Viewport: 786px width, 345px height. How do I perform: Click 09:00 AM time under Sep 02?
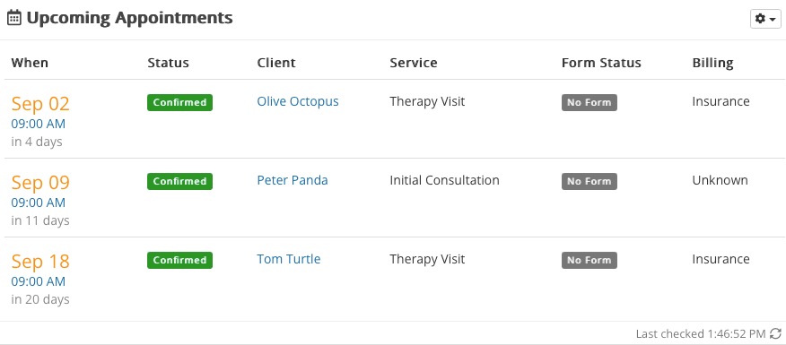point(38,124)
